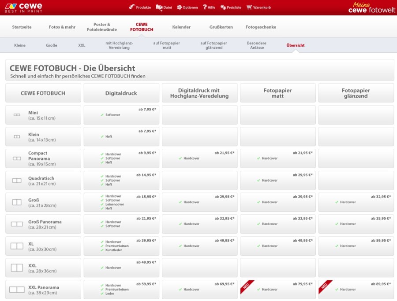Click the CEWE Best in Print logo
The height and width of the screenshot is (301, 397).
point(24,7)
